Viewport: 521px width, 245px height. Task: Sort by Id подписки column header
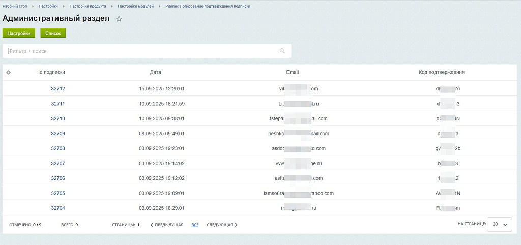[x=51, y=72]
